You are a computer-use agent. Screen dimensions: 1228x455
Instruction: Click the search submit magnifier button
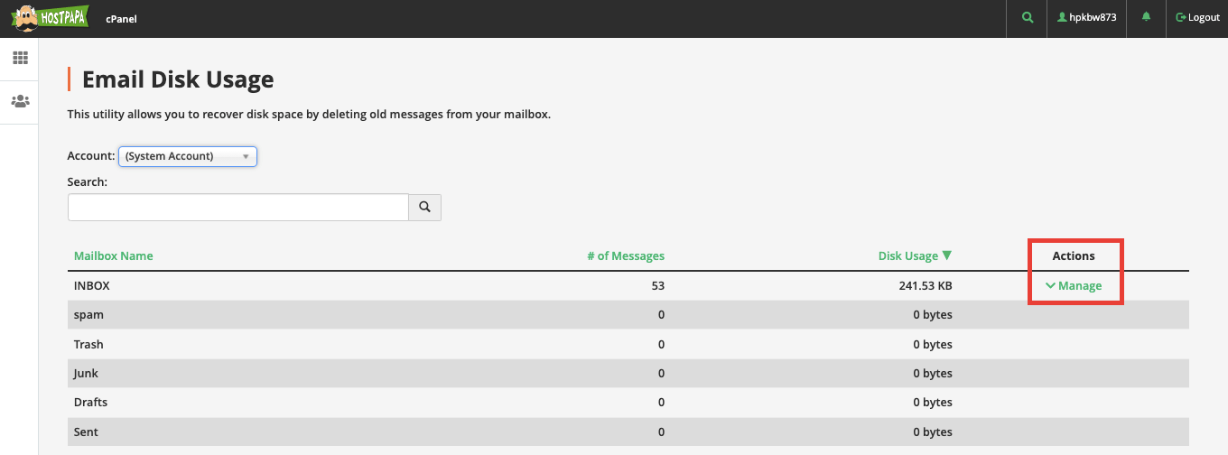pyautogui.click(x=425, y=207)
